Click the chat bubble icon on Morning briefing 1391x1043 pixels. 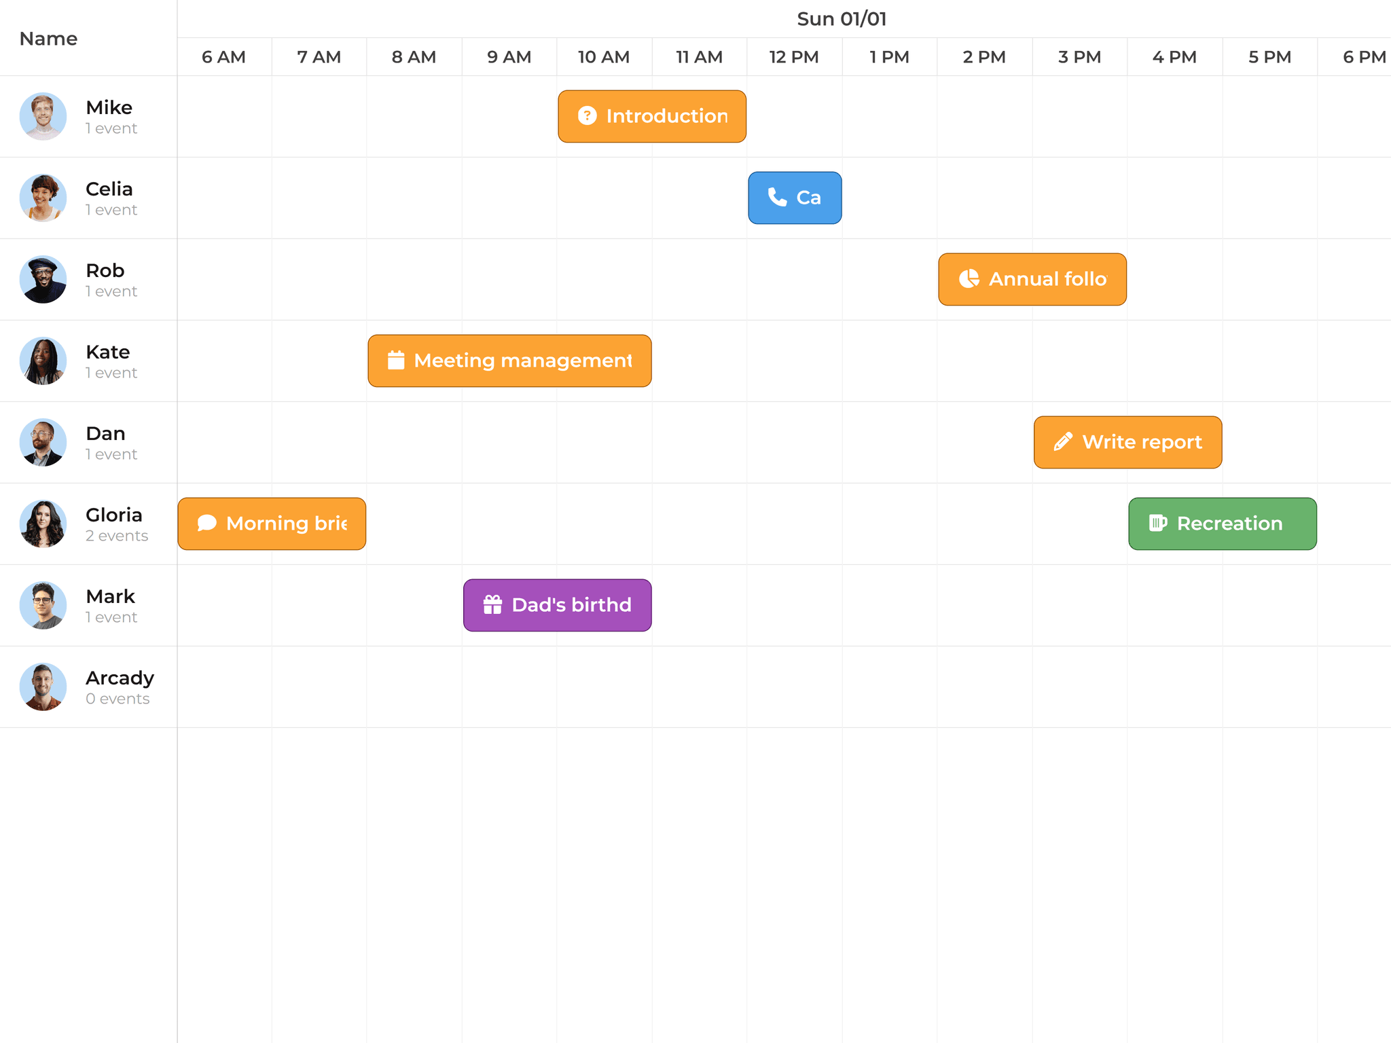(x=206, y=524)
